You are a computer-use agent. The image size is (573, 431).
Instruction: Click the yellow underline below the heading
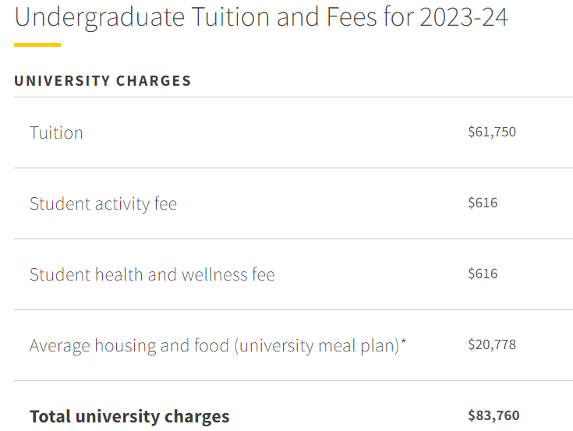tap(37, 45)
